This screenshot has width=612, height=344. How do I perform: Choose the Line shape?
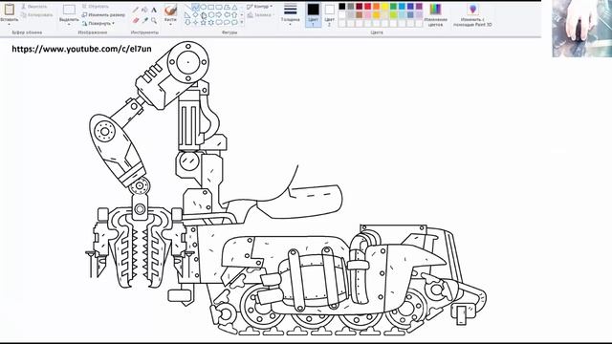pyautogui.click(x=187, y=7)
